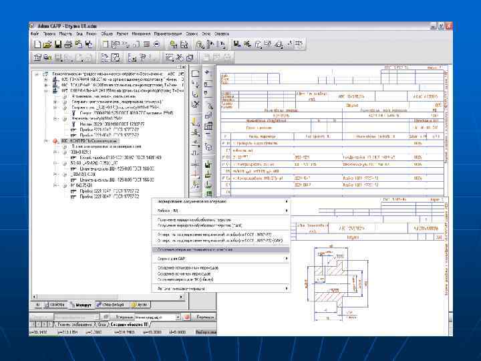Select the Калибр-пробка tree row

click(120, 158)
